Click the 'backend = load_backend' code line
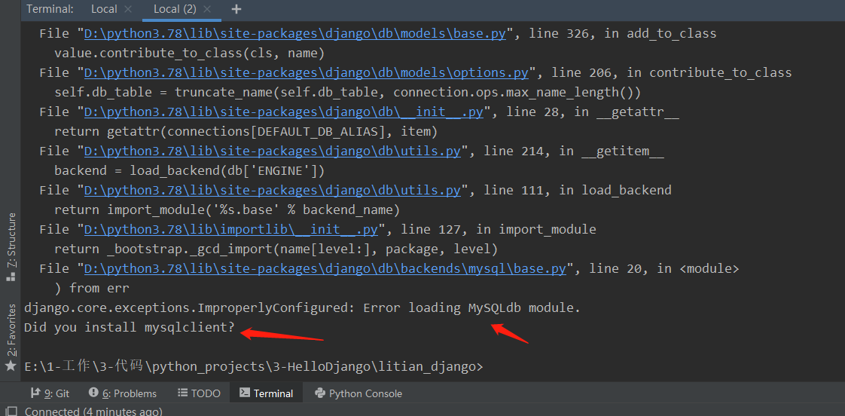The image size is (845, 416). (189, 170)
